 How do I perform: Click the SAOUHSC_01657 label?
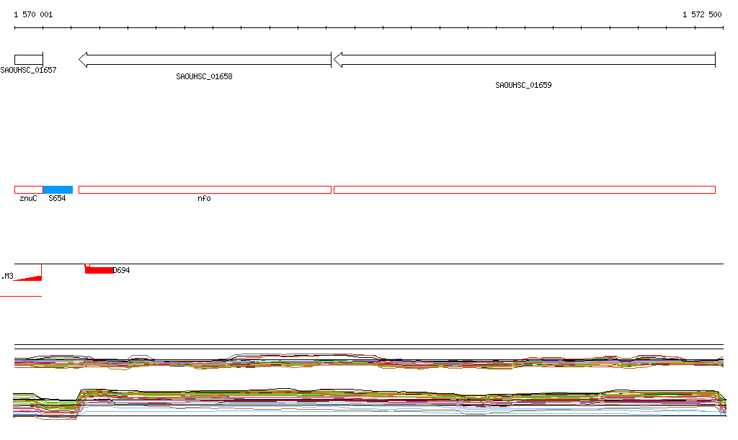click(x=28, y=70)
